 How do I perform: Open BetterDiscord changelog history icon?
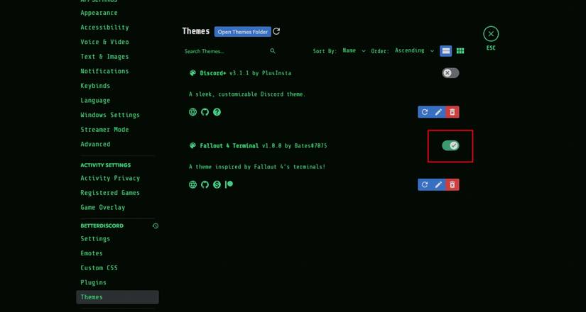tap(156, 225)
